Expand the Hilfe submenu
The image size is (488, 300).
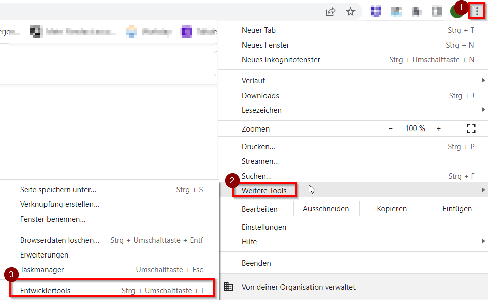(x=353, y=242)
